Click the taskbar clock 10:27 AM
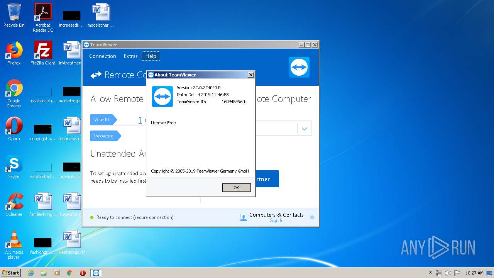Screen dimensions: 494x278 point(474,273)
